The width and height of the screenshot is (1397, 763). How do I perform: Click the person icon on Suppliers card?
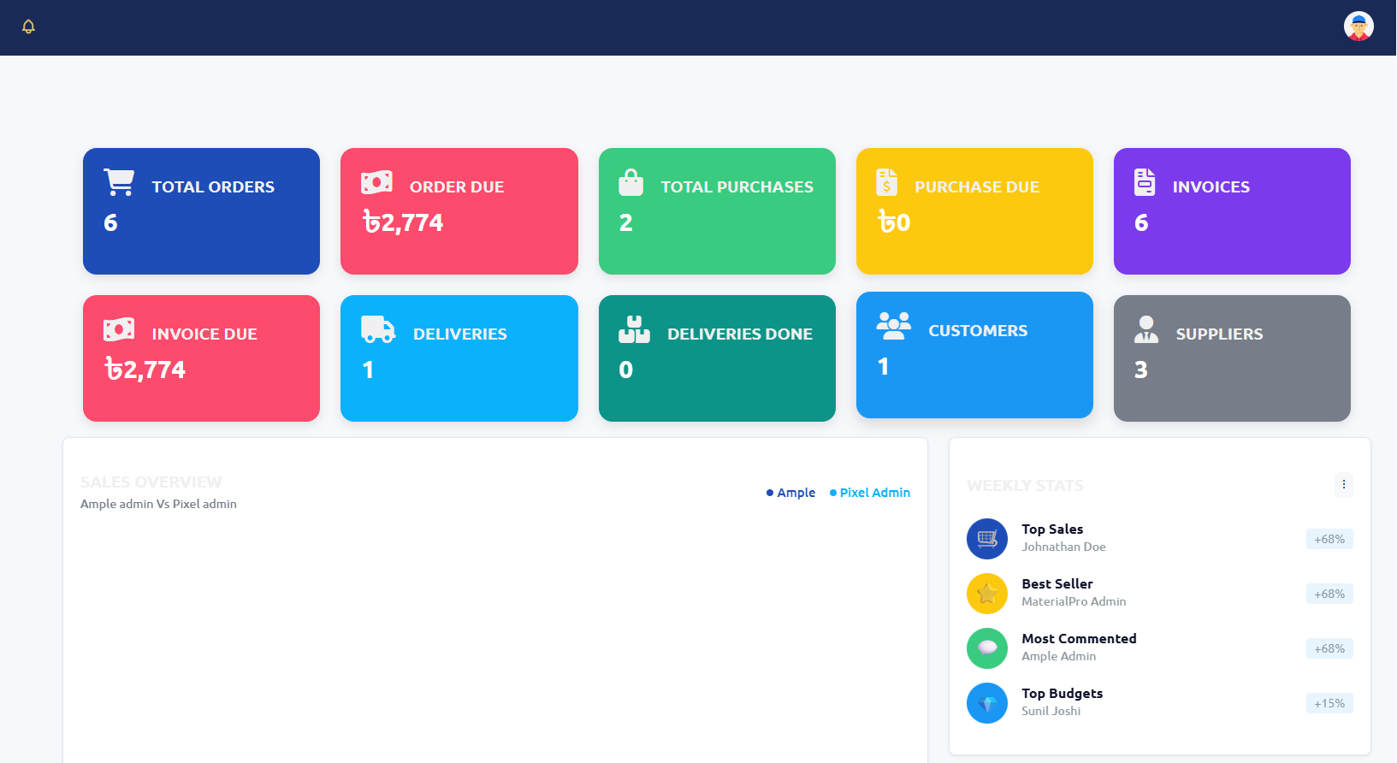pyautogui.click(x=1146, y=329)
